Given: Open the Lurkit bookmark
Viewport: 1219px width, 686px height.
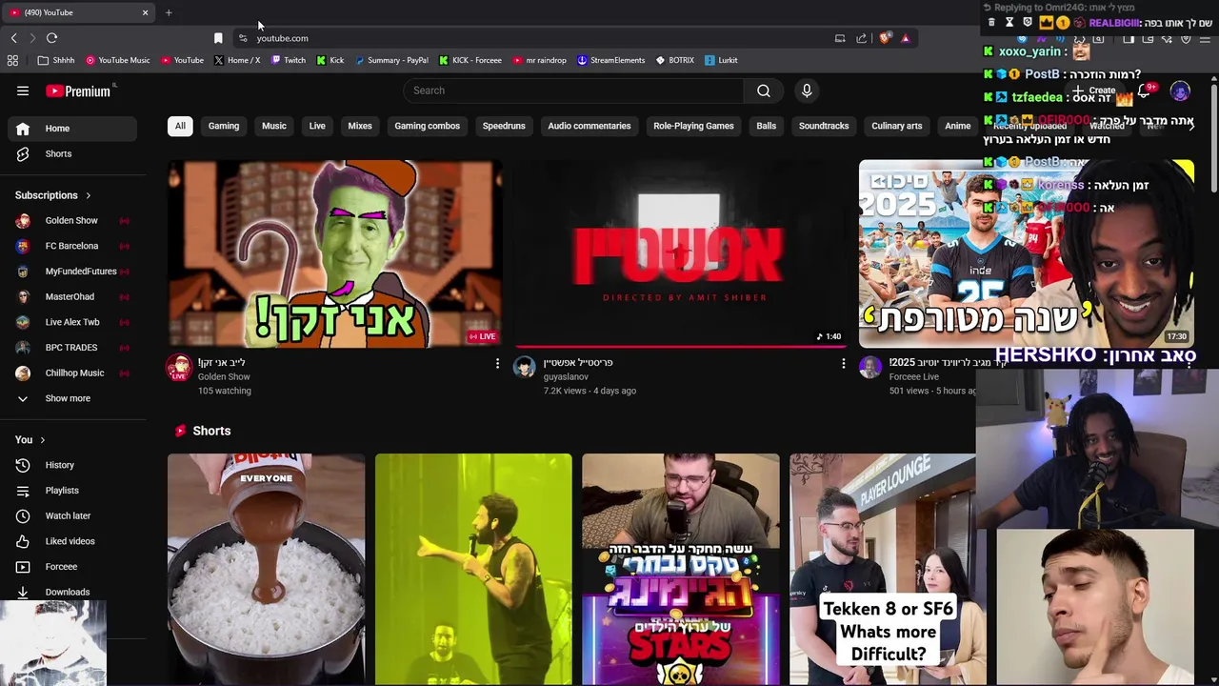Looking at the screenshot, I should [x=722, y=60].
